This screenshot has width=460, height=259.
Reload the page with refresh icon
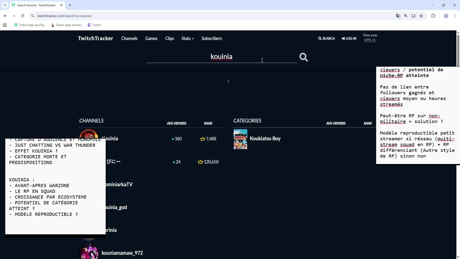tap(22, 16)
